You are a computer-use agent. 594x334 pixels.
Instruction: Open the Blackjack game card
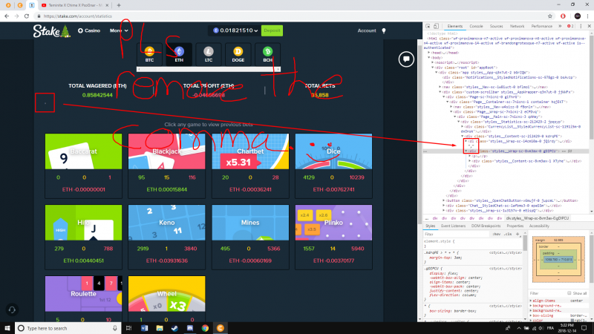point(166,166)
